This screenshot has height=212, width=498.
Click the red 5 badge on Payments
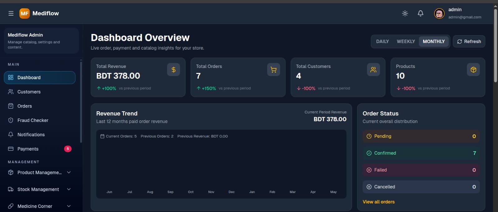68,149
